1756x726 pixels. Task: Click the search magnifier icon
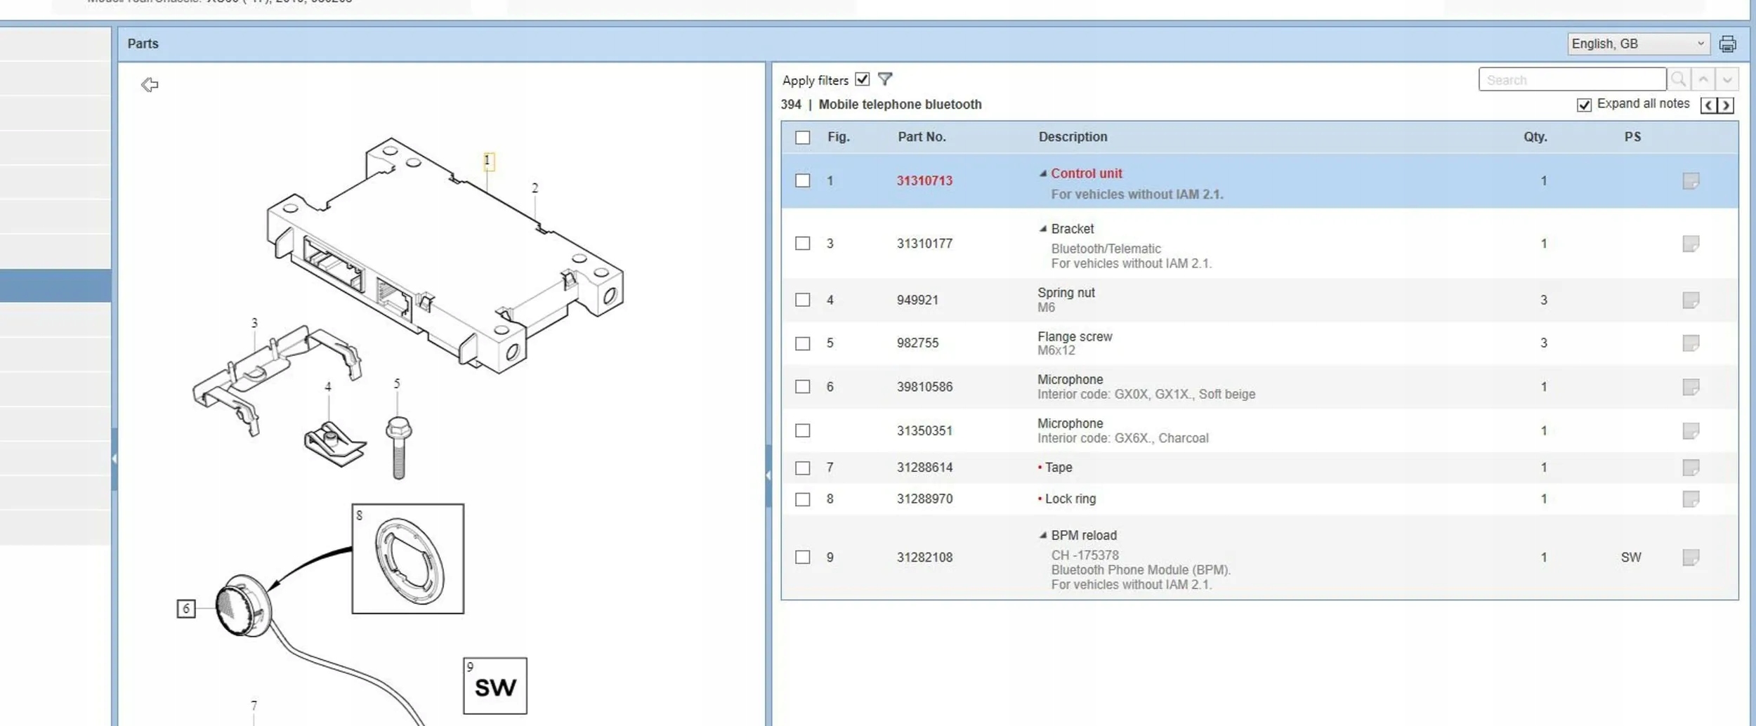point(1679,79)
